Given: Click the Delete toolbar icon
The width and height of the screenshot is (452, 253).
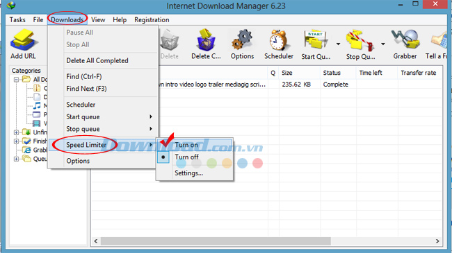Looking at the screenshot, I should click(170, 40).
